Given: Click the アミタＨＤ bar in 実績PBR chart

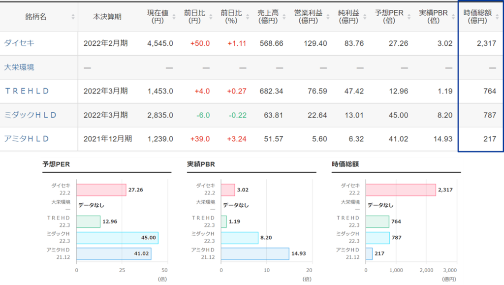Looking at the screenshot, I should point(255,253).
